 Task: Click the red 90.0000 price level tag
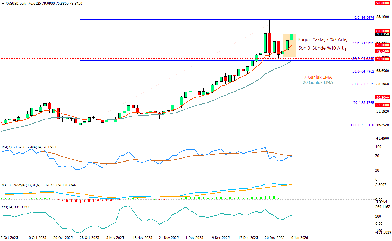click(382, 3)
